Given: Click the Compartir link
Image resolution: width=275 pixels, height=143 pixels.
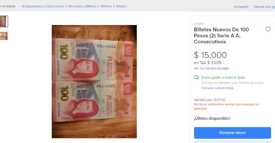Looking at the screenshot, I should (x=241, y=7).
